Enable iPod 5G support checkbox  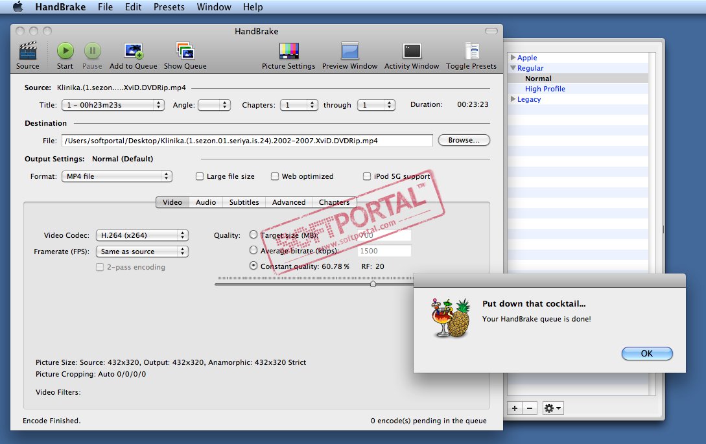point(367,176)
